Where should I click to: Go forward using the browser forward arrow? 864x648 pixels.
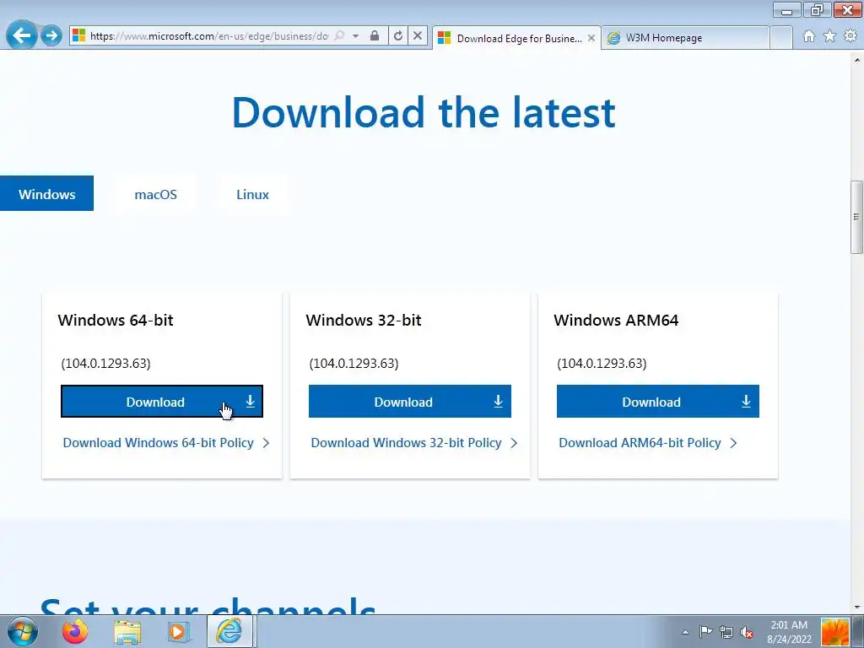point(51,35)
